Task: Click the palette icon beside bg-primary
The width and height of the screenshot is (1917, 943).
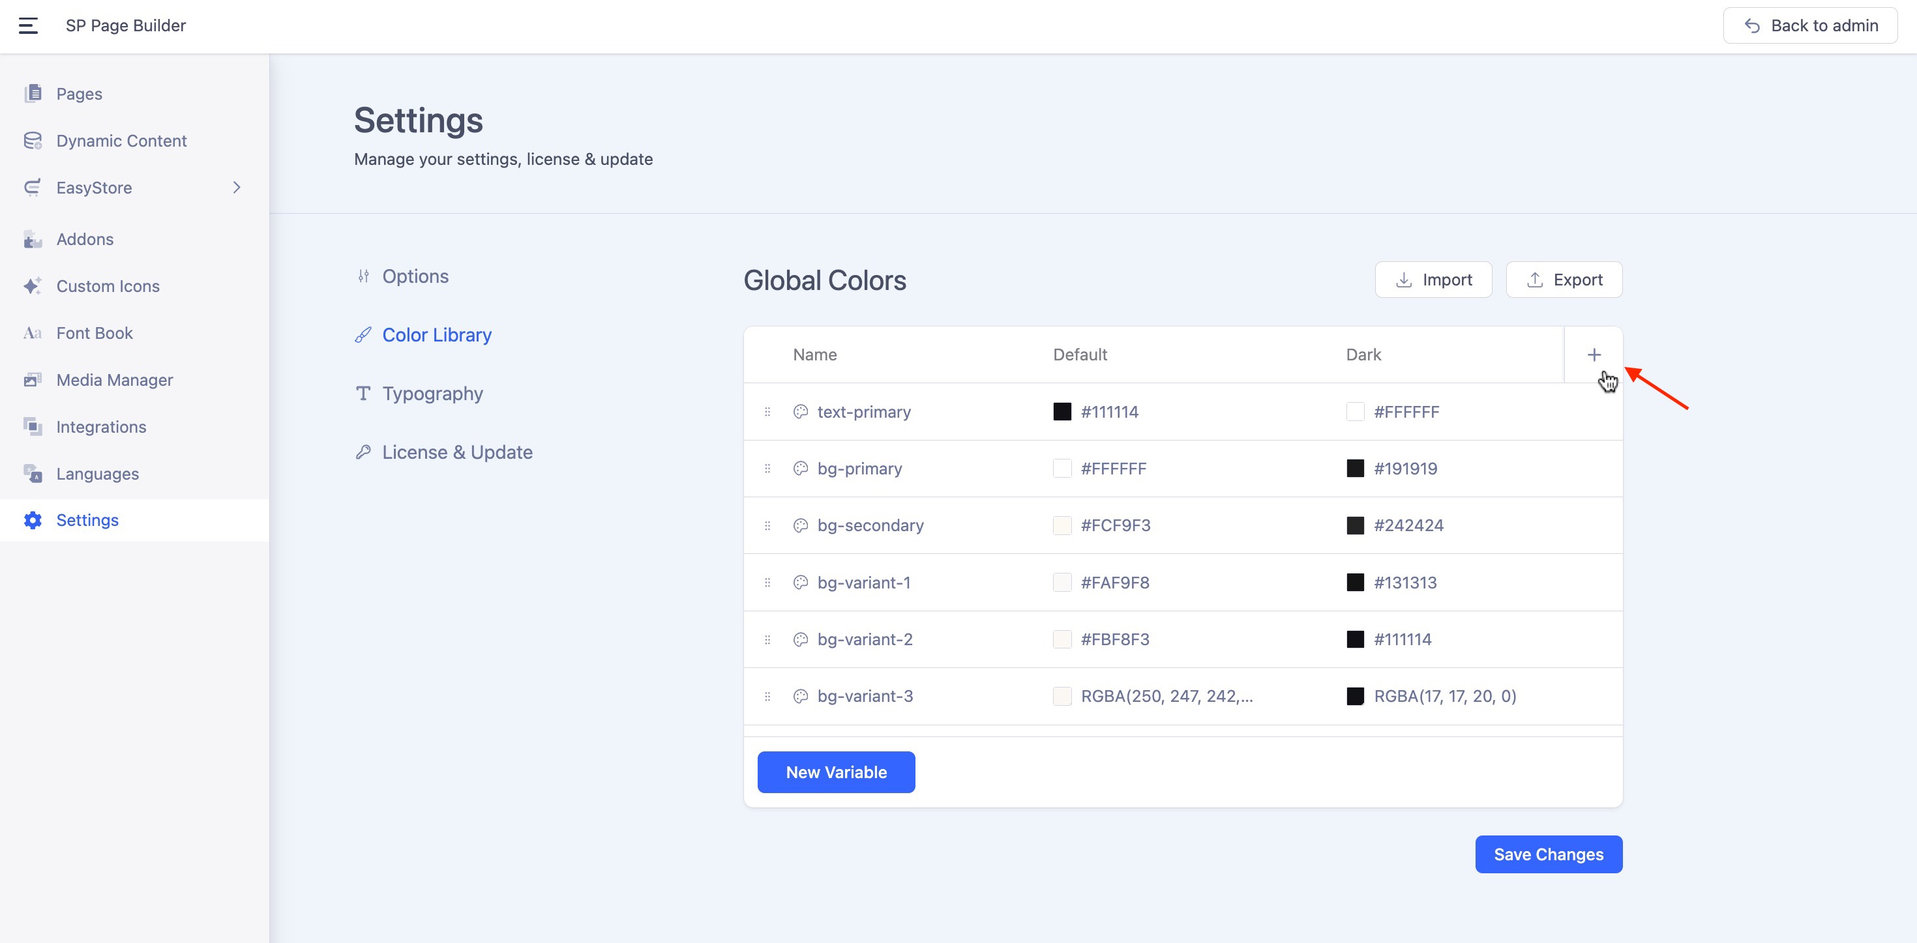Action: click(800, 469)
